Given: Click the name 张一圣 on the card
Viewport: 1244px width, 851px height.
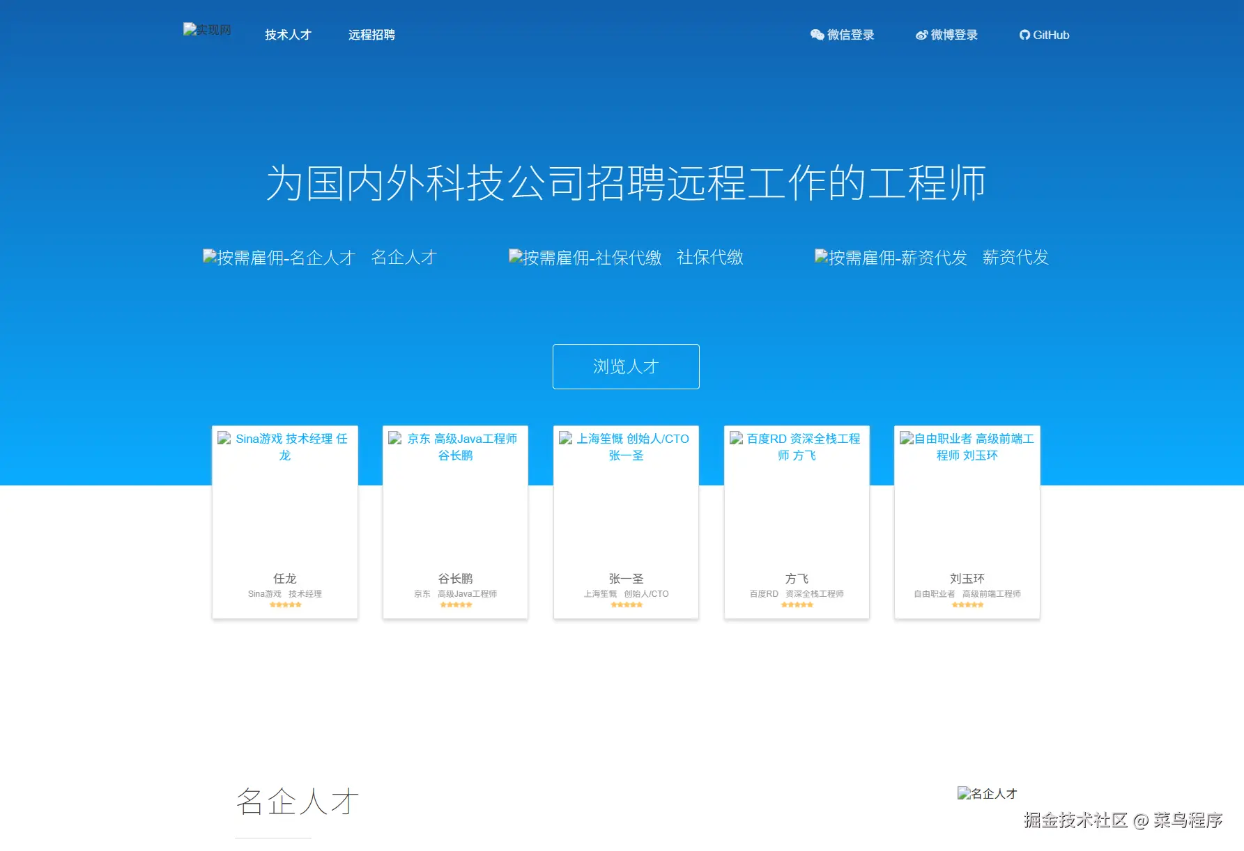Looking at the screenshot, I should pyautogui.click(x=626, y=579).
